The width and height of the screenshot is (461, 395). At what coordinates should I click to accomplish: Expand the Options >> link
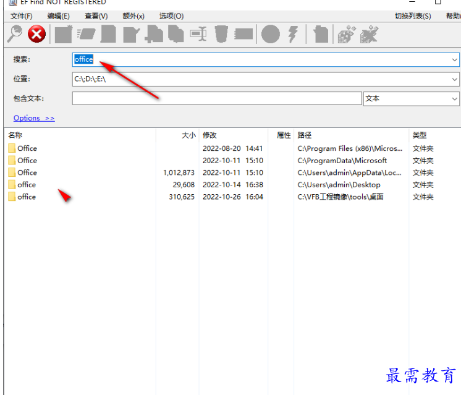coord(34,118)
